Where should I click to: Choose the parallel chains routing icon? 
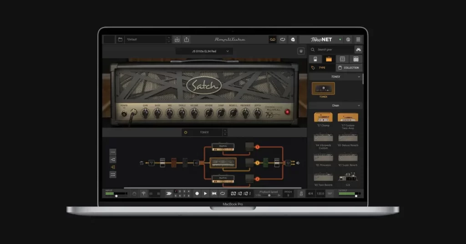[113, 175]
